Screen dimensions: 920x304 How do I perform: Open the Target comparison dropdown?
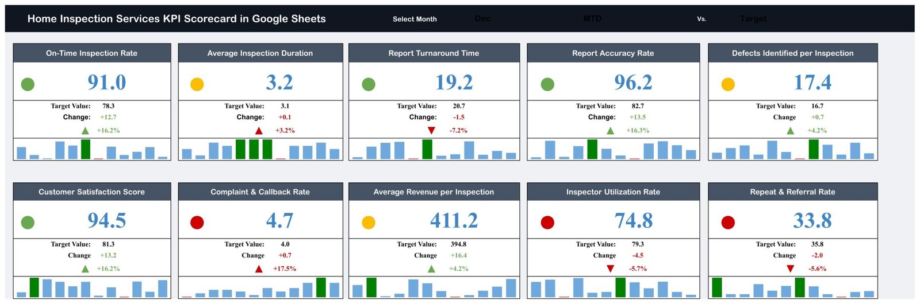(753, 19)
